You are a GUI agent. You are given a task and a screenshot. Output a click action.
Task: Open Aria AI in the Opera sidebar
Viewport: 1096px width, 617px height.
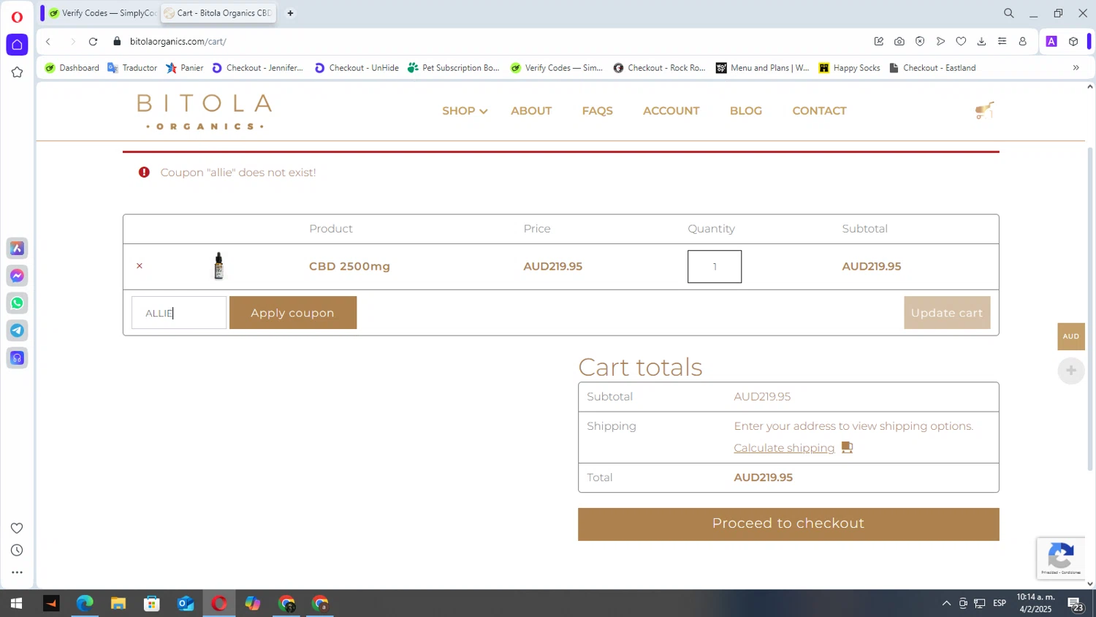point(18,249)
